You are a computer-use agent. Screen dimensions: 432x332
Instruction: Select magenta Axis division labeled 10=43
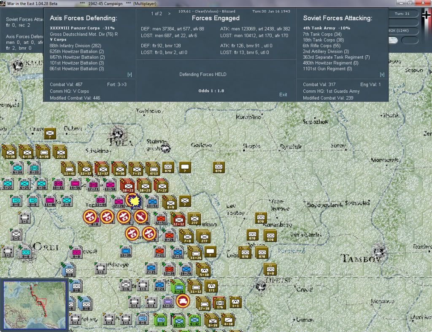(58, 184)
